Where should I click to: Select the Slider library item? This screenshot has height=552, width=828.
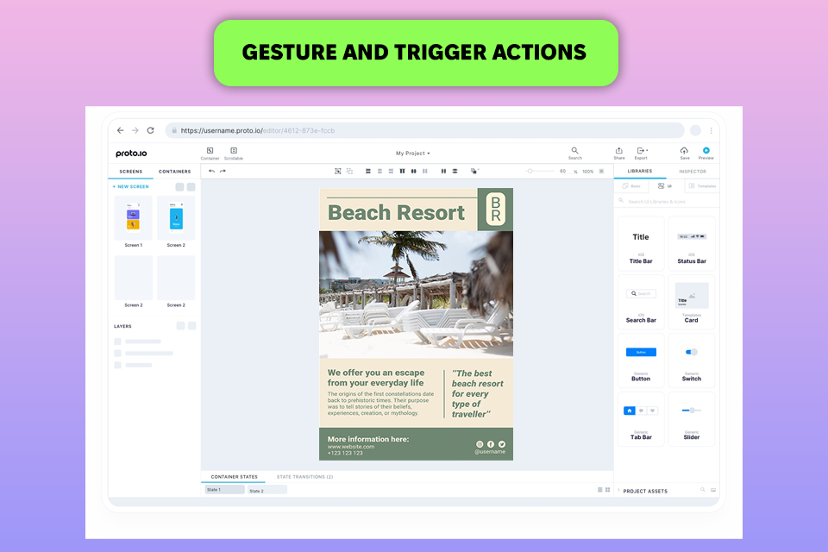[x=692, y=419]
